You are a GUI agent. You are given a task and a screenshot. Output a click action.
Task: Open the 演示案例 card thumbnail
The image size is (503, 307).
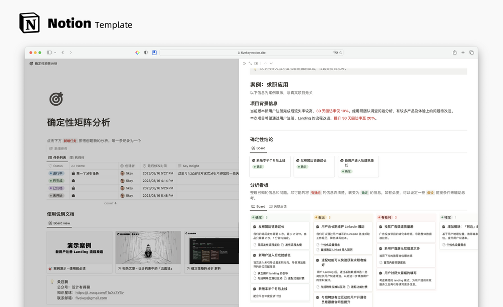(x=79, y=248)
